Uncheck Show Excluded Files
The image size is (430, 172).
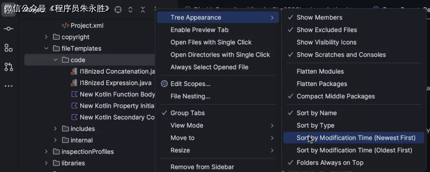[x=326, y=30]
